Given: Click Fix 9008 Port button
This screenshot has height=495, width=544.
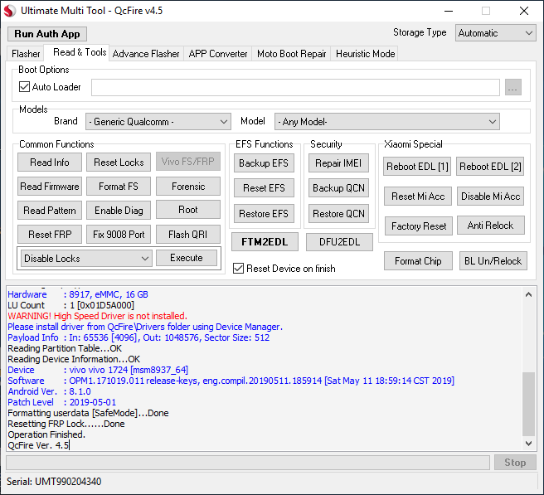Looking at the screenshot, I should click(119, 235).
